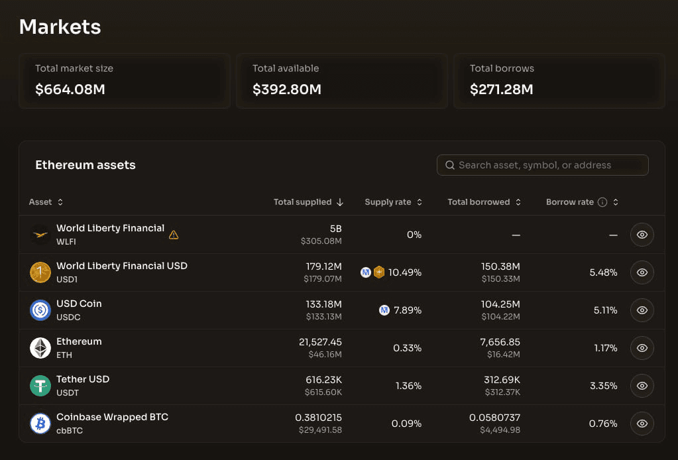Viewport: 678px width, 460px height.
Task: Click the 616.23K USDT supplied value
Action: pyautogui.click(x=324, y=380)
